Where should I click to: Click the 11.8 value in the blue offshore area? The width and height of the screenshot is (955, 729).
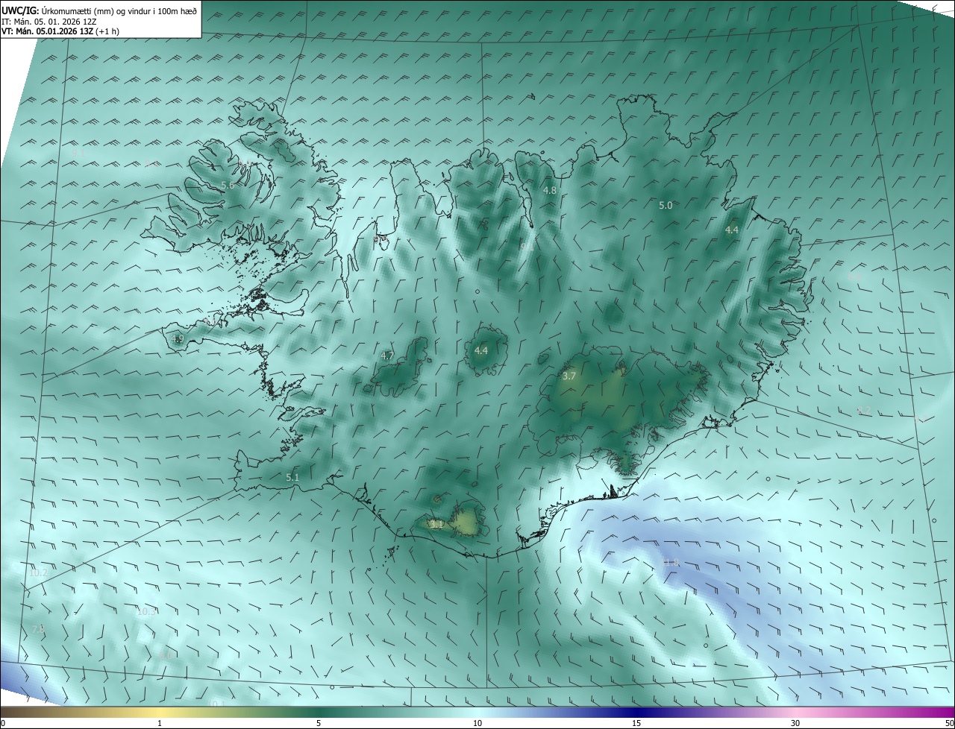(x=671, y=563)
